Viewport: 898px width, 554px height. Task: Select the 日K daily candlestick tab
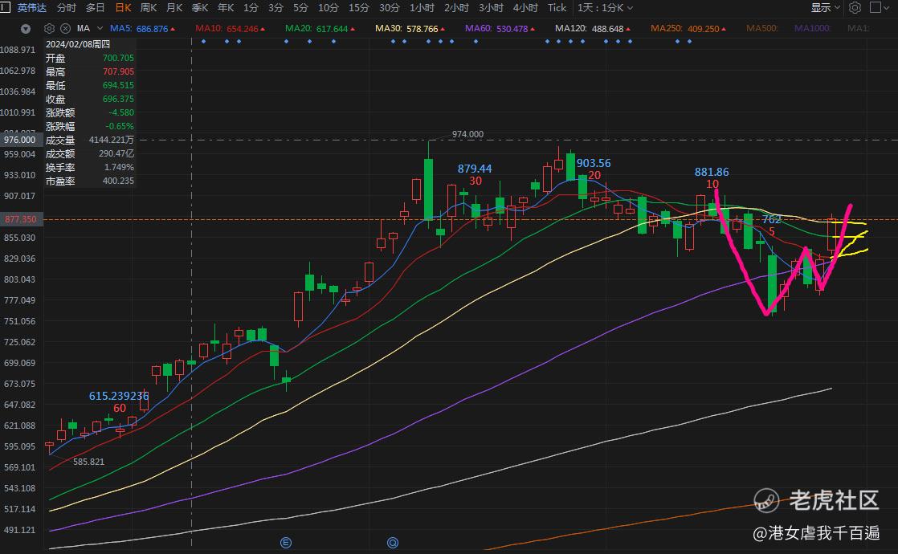[x=123, y=7]
